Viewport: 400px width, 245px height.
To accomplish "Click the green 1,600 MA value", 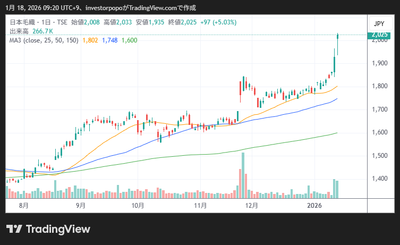I will [129, 40].
